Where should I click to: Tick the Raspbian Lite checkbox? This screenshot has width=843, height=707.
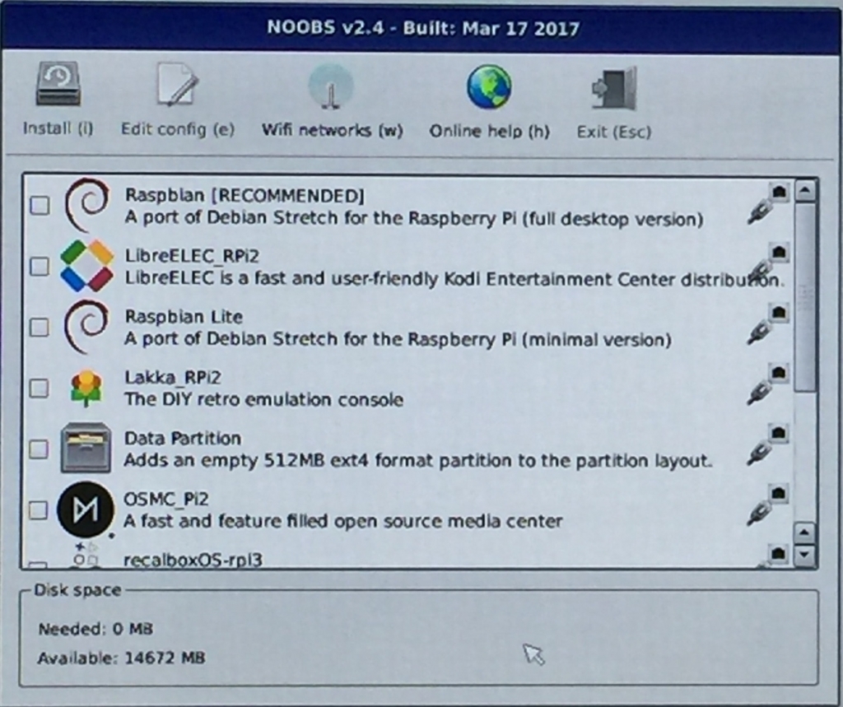(x=40, y=327)
